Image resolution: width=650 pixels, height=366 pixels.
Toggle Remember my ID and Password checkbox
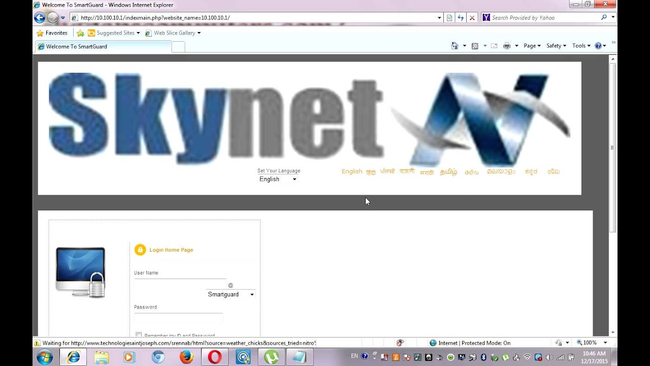click(139, 335)
